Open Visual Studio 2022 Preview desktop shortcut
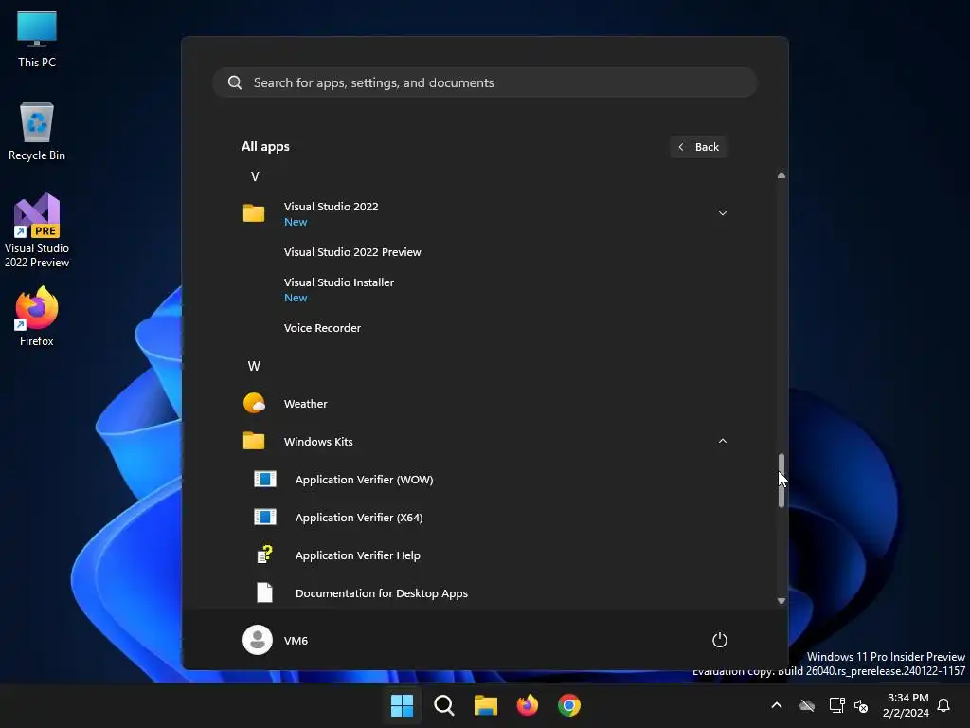The height and width of the screenshot is (728, 970). click(x=37, y=230)
